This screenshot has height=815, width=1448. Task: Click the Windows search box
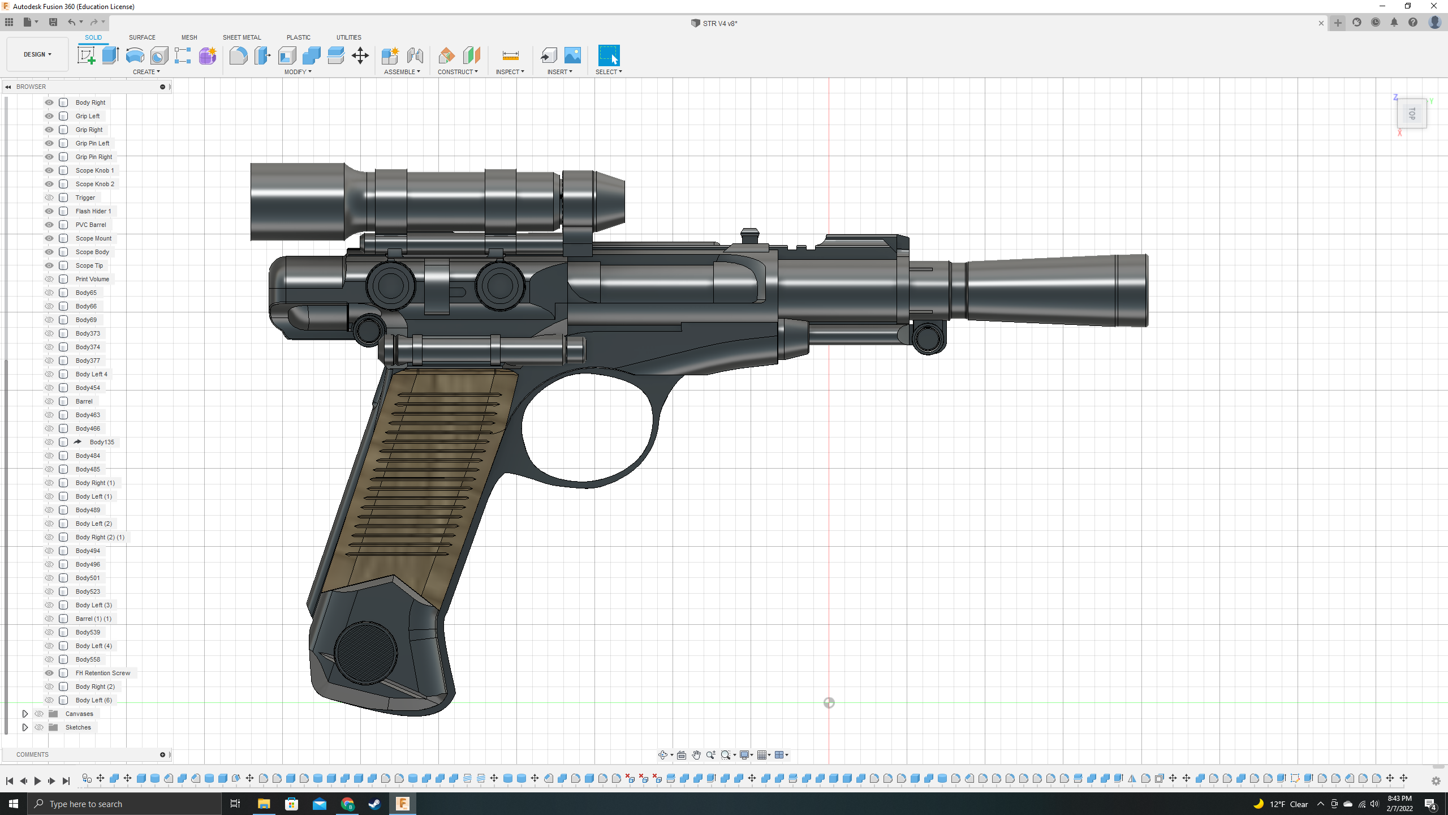(124, 804)
